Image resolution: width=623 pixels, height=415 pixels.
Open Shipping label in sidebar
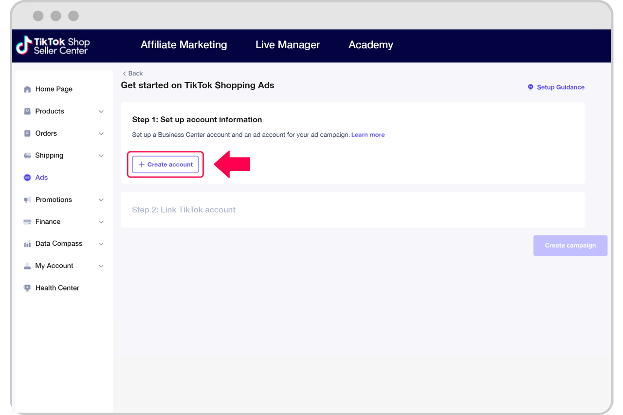tap(49, 156)
